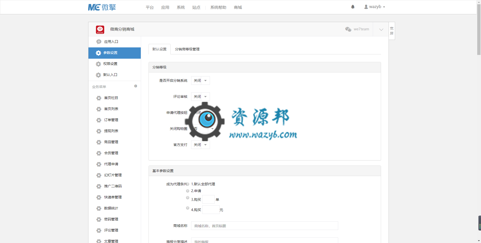Viewport: 481px width, 243px height.
Task: Switch to the 默认设置 tab
Action: tap(160, 49)
